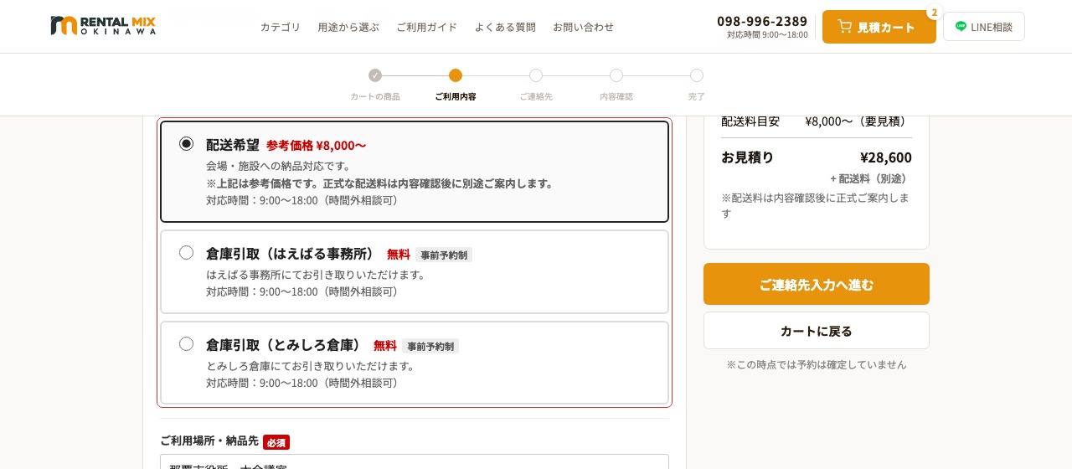Click the ご利用内容 step circle

click(x=456, y=75)
